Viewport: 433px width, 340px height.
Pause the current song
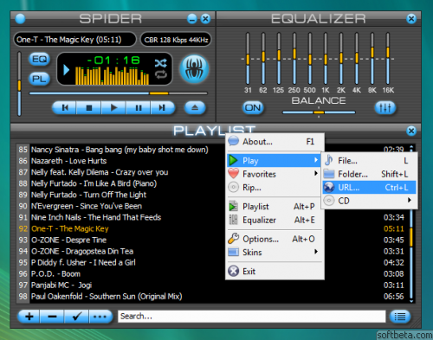139,108
